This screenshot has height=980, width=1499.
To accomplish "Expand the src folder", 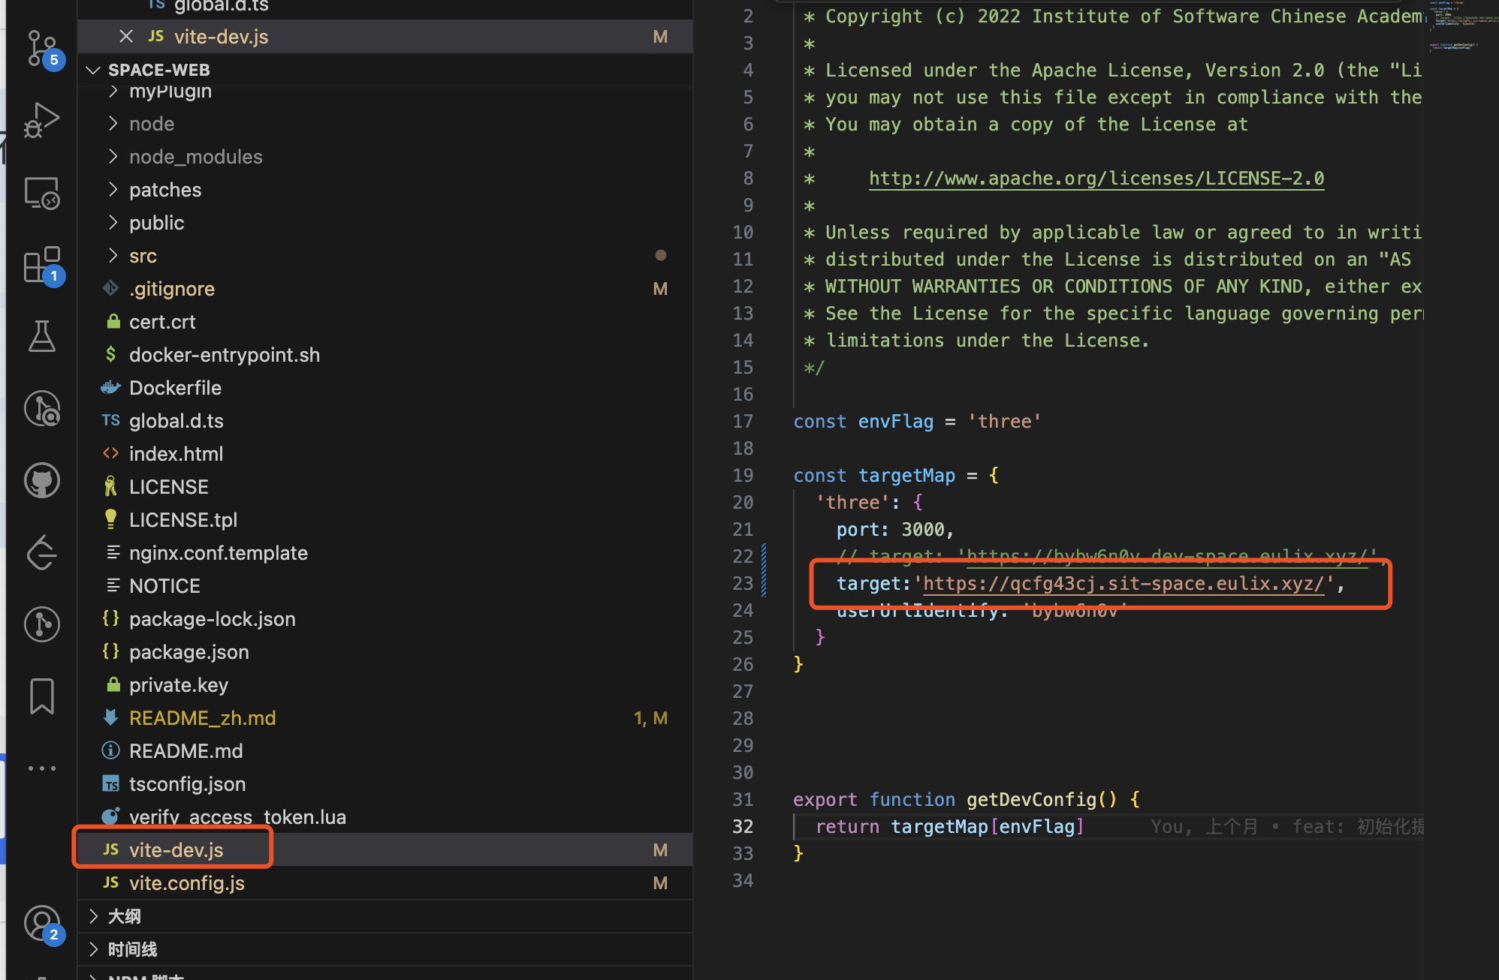I will pyautogui.click(x=143, y=256).
